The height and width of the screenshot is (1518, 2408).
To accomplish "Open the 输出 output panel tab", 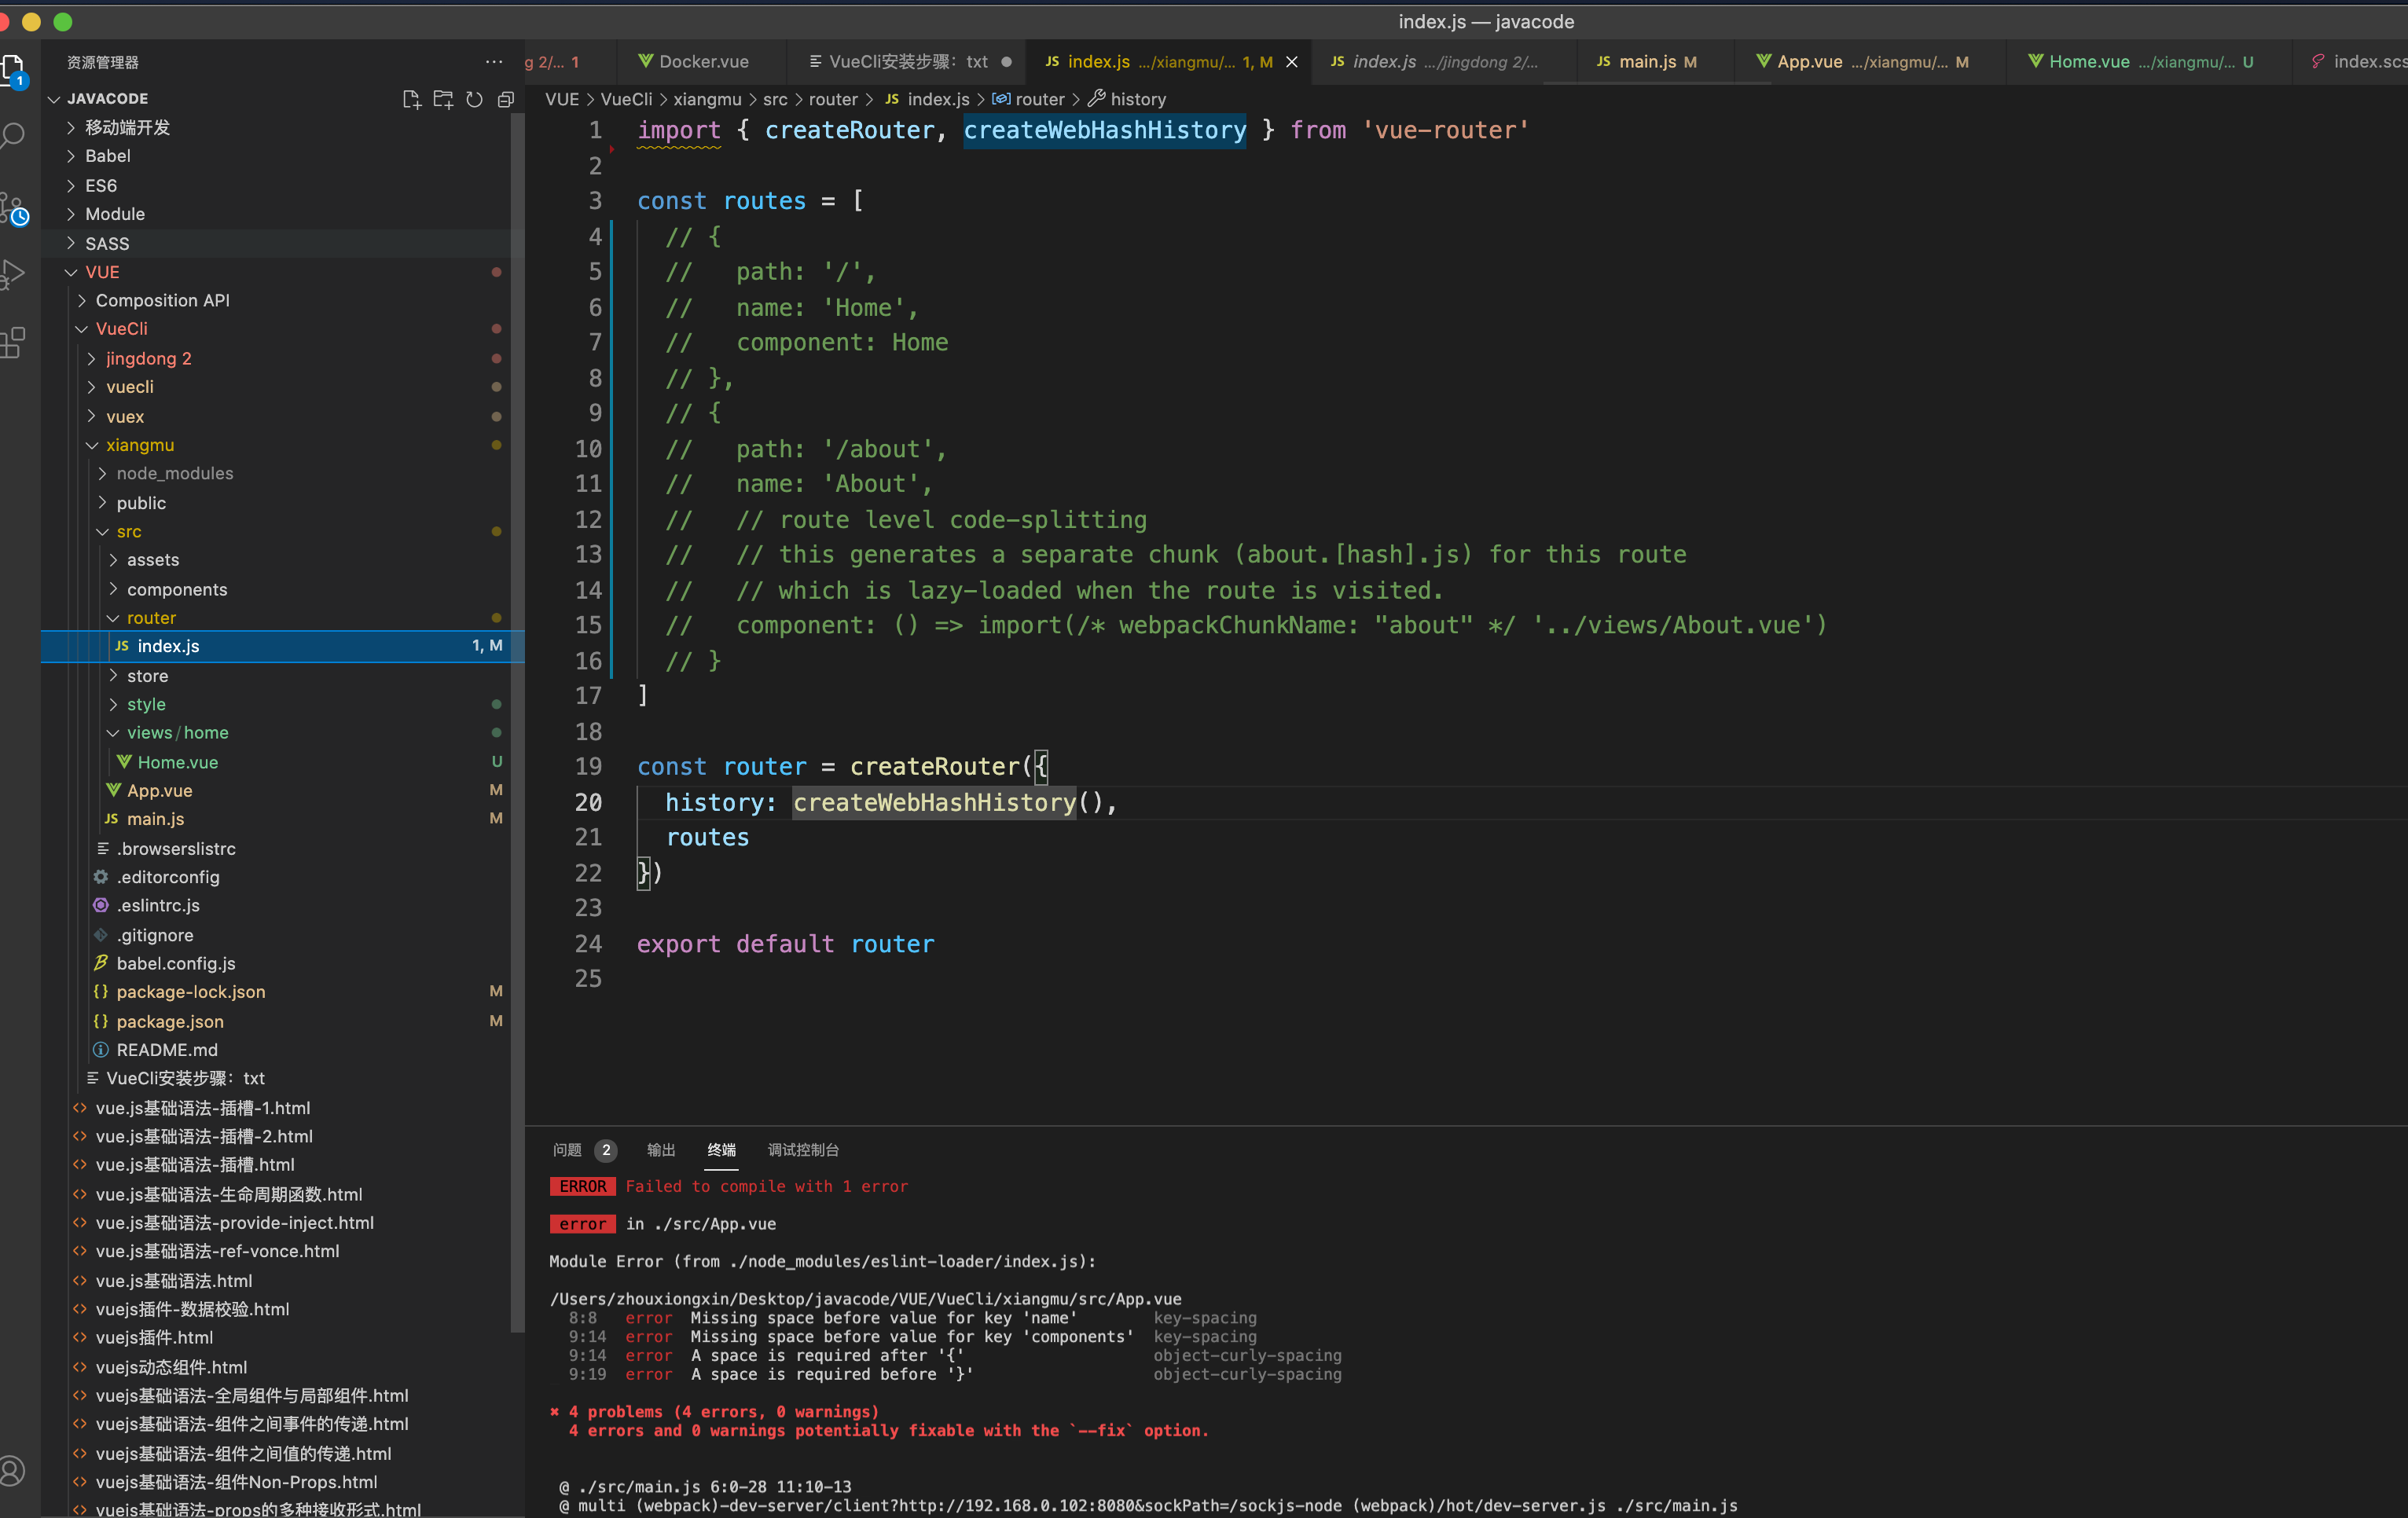I will tap(661, 1150).
